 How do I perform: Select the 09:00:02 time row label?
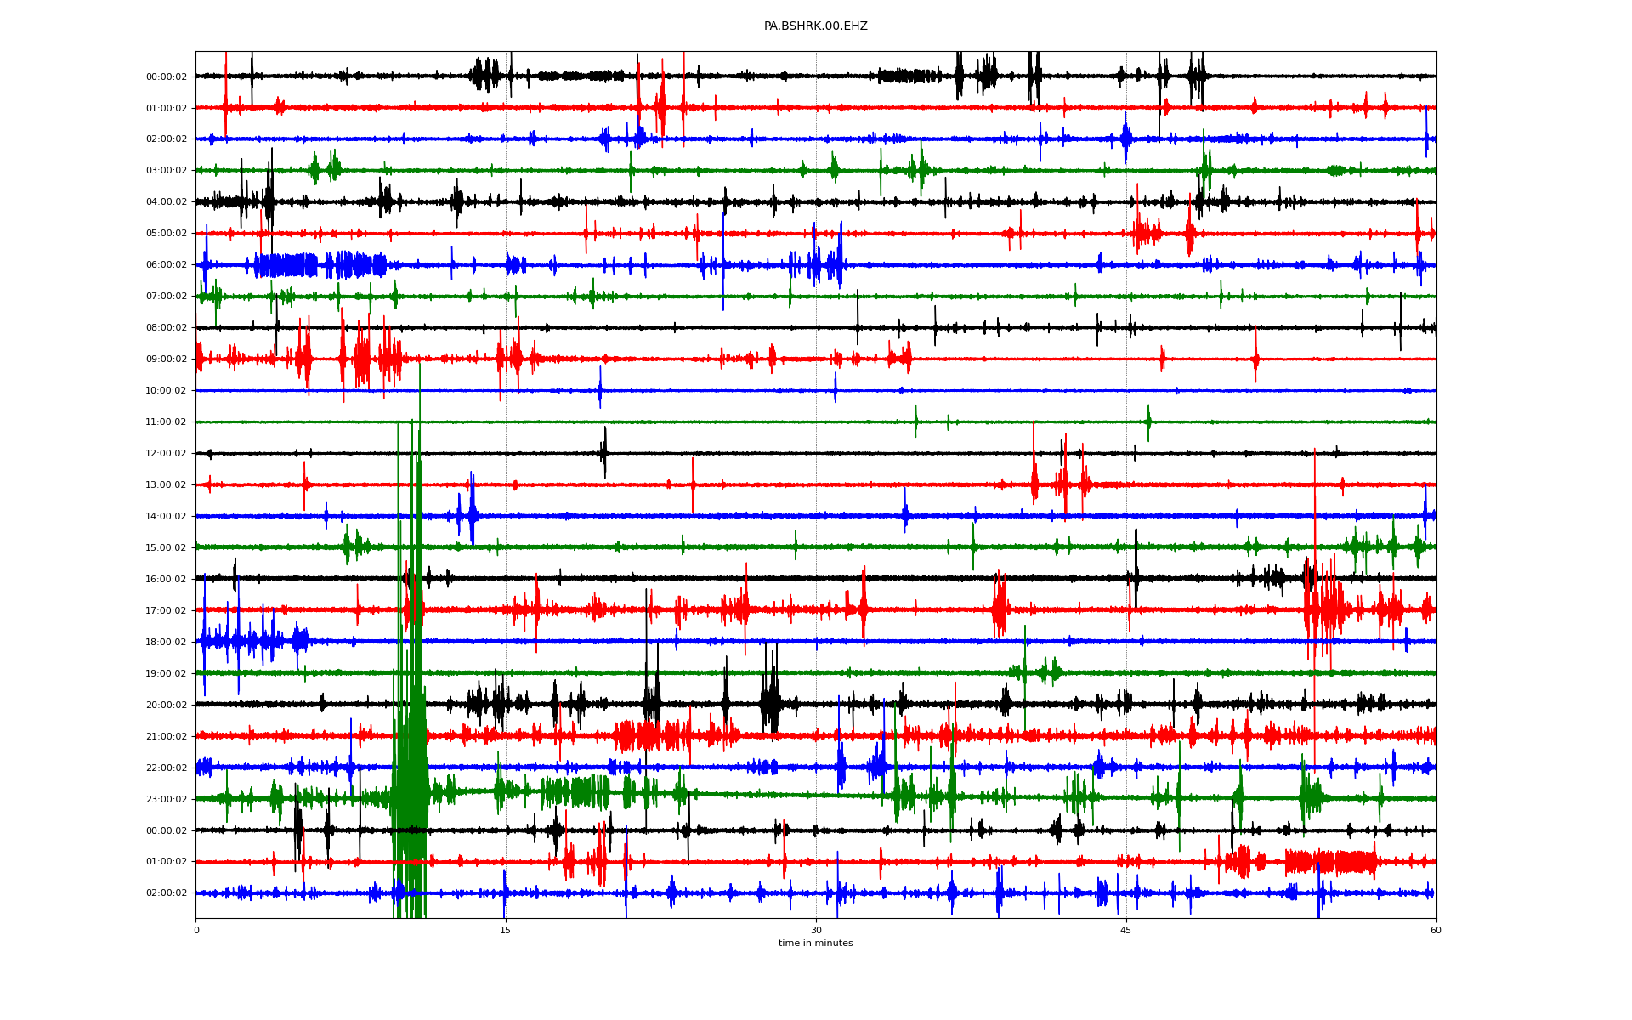pos(167,360)
